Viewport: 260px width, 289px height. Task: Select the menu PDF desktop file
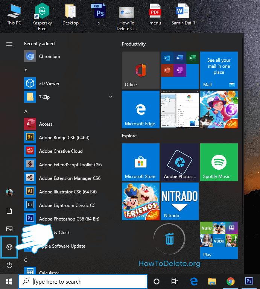[x=155, y=14]
